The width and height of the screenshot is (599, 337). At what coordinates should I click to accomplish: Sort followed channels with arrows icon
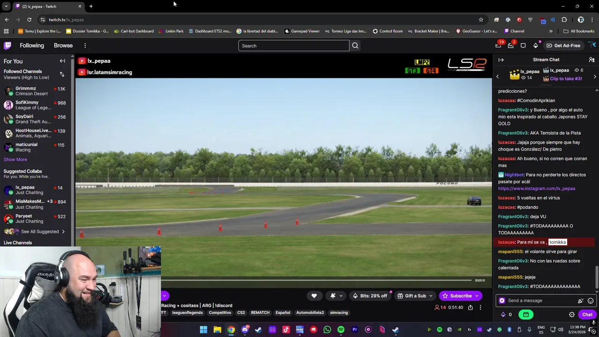tap(62, 74)
